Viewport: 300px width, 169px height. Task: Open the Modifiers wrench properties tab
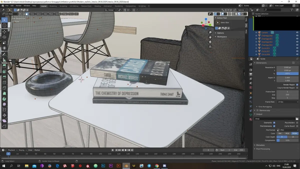(x=251, y=97)
